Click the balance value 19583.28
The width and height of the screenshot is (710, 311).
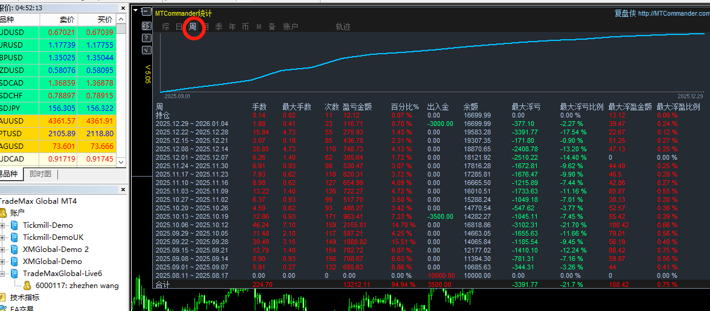coord(477,132)
